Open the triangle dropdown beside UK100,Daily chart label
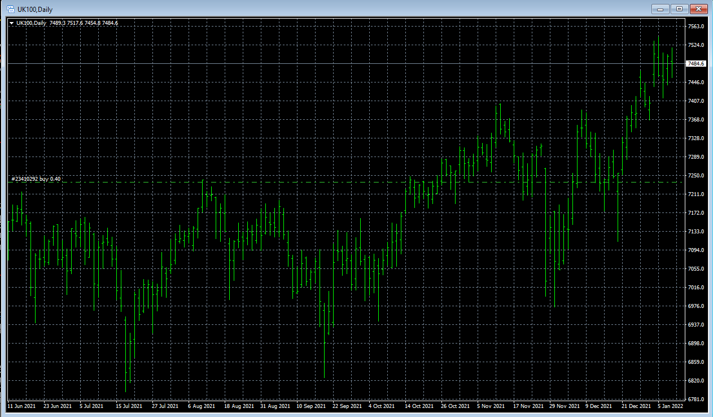 pos(12,23)
